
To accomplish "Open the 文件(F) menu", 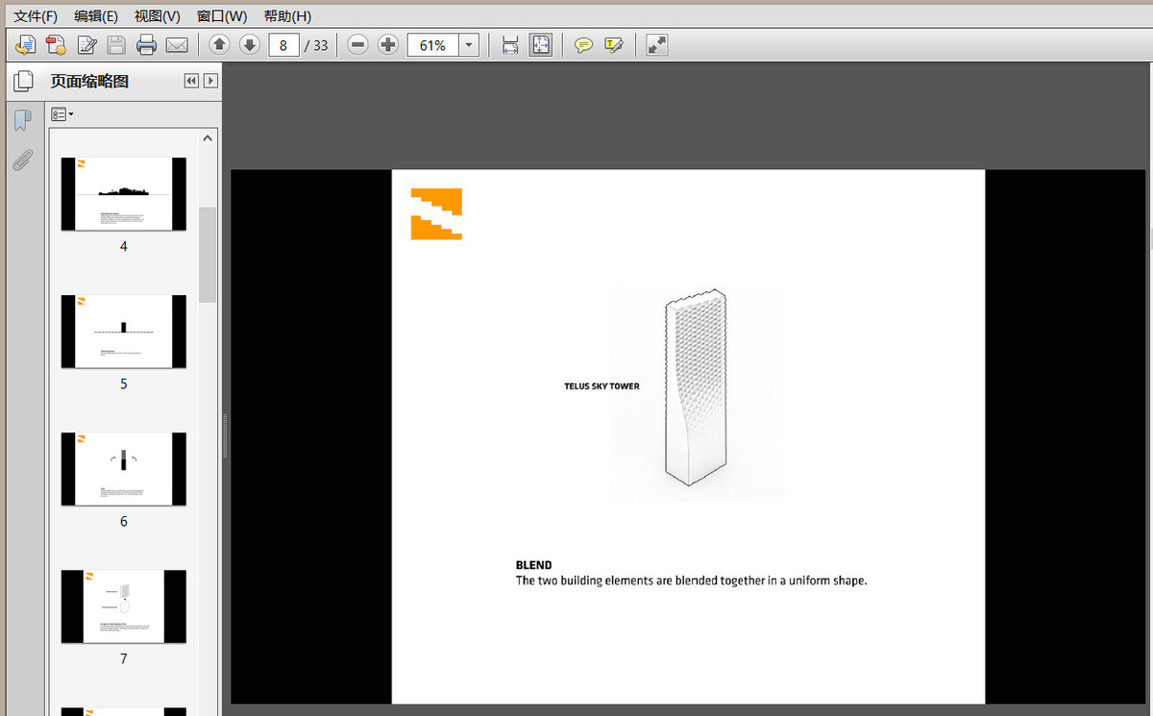I will tap(36, 16).
